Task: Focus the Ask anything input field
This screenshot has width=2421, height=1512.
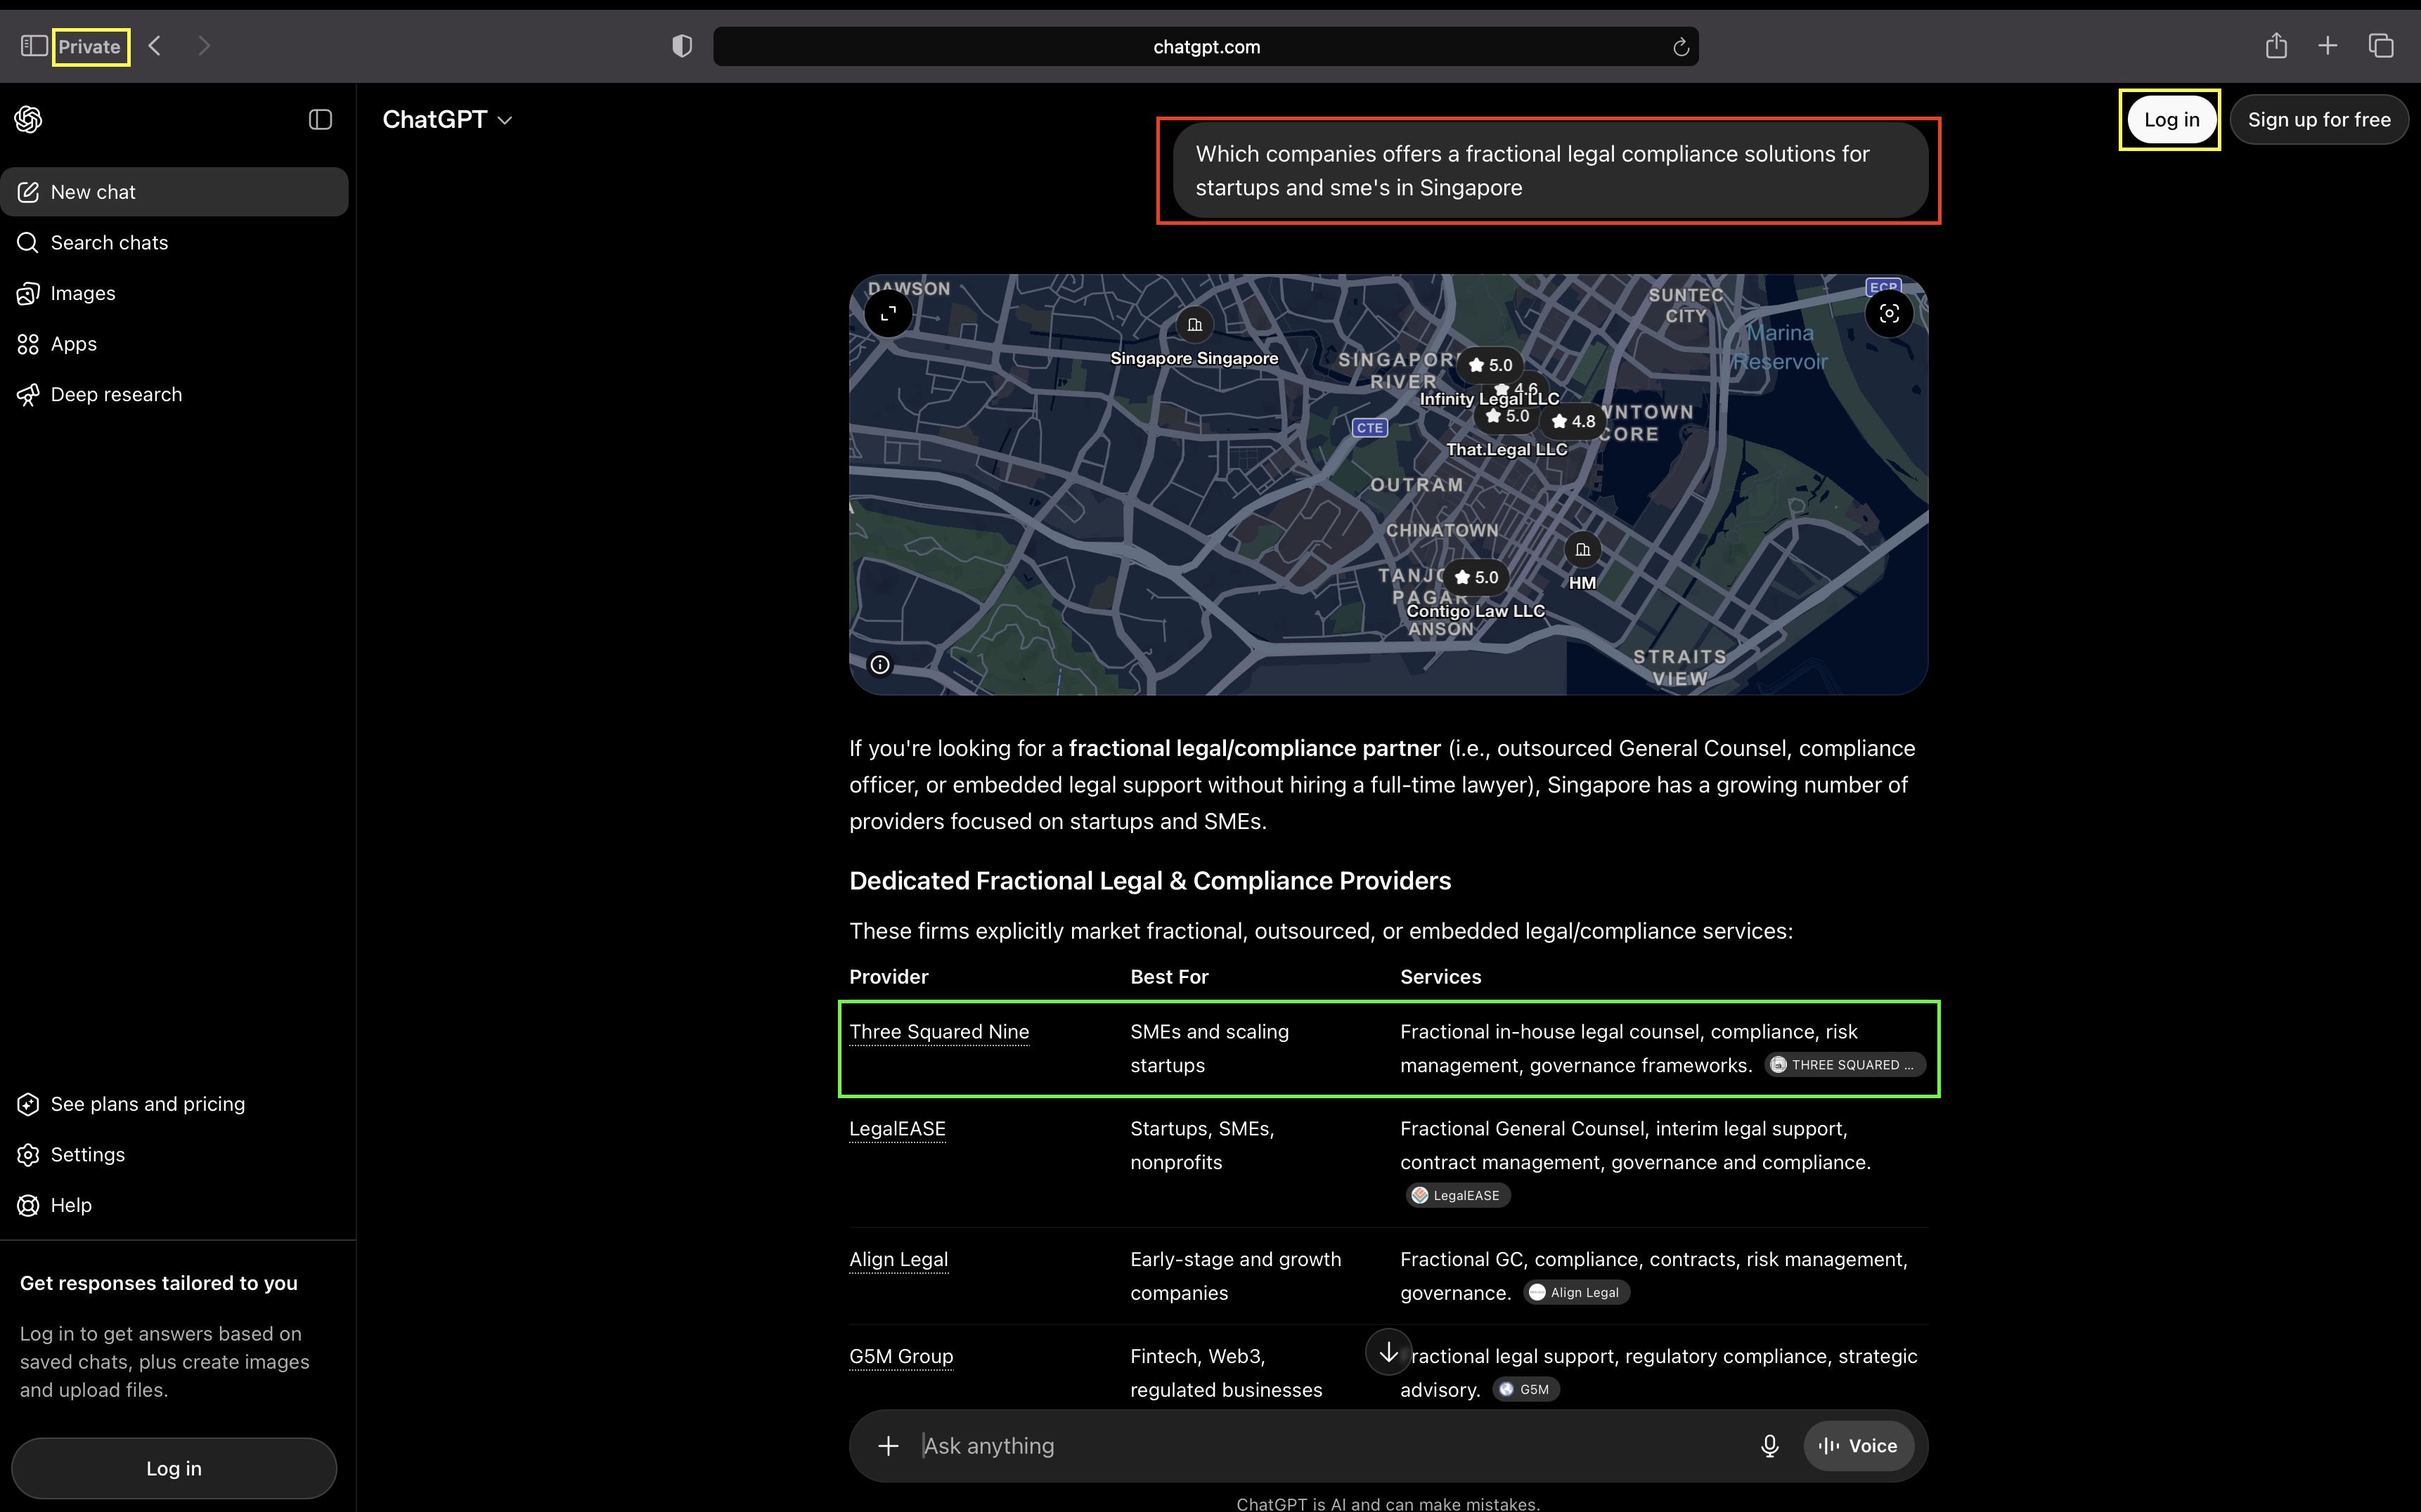Action: tap(1331, 1446)
